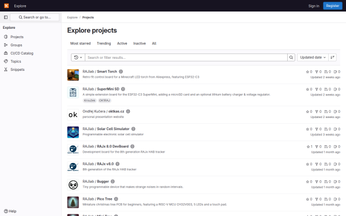Click the forks count for SuperMini SD
This screenshot has width=346, height=216.
point(318,89)
